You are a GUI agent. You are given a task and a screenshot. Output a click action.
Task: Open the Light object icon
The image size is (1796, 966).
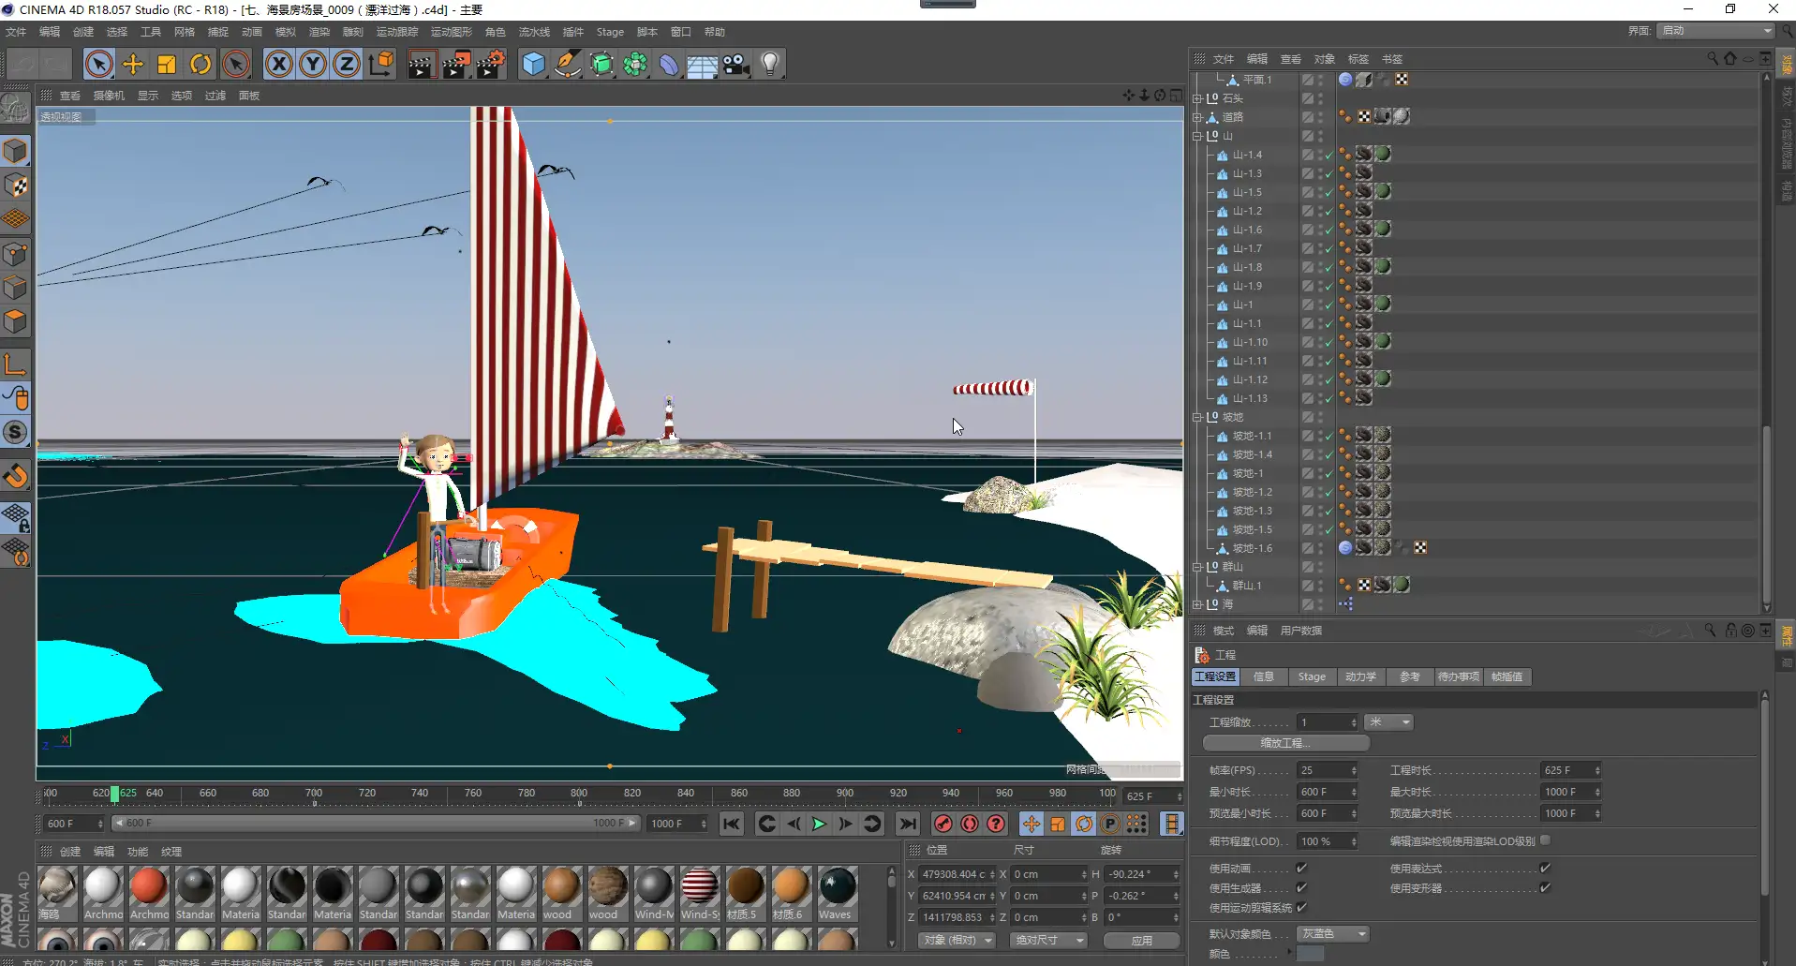coord(770,64)
